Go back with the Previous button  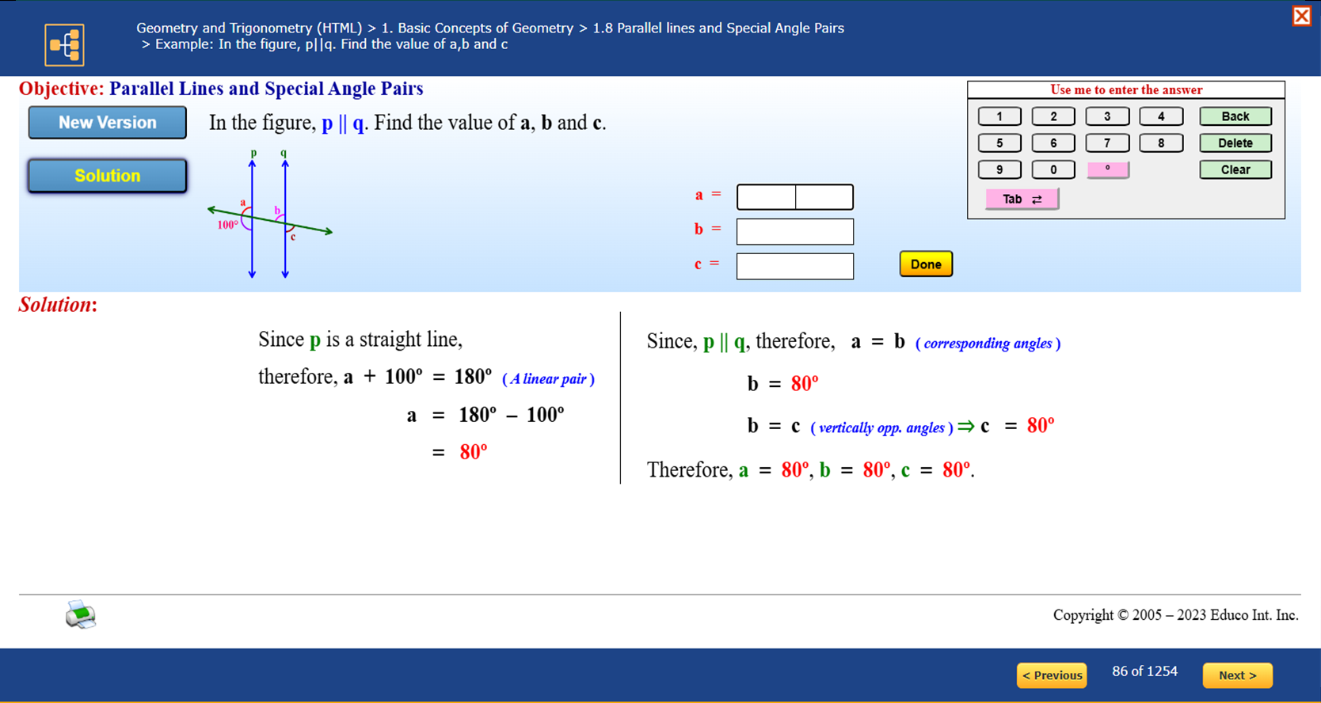coord(1052,675)
